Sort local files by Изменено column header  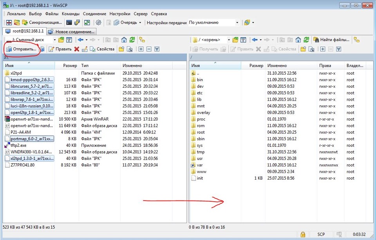[146, 65]
